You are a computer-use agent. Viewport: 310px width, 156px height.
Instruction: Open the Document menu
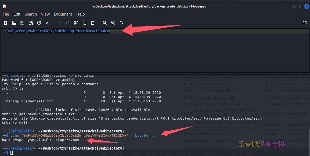click(63, 14)
